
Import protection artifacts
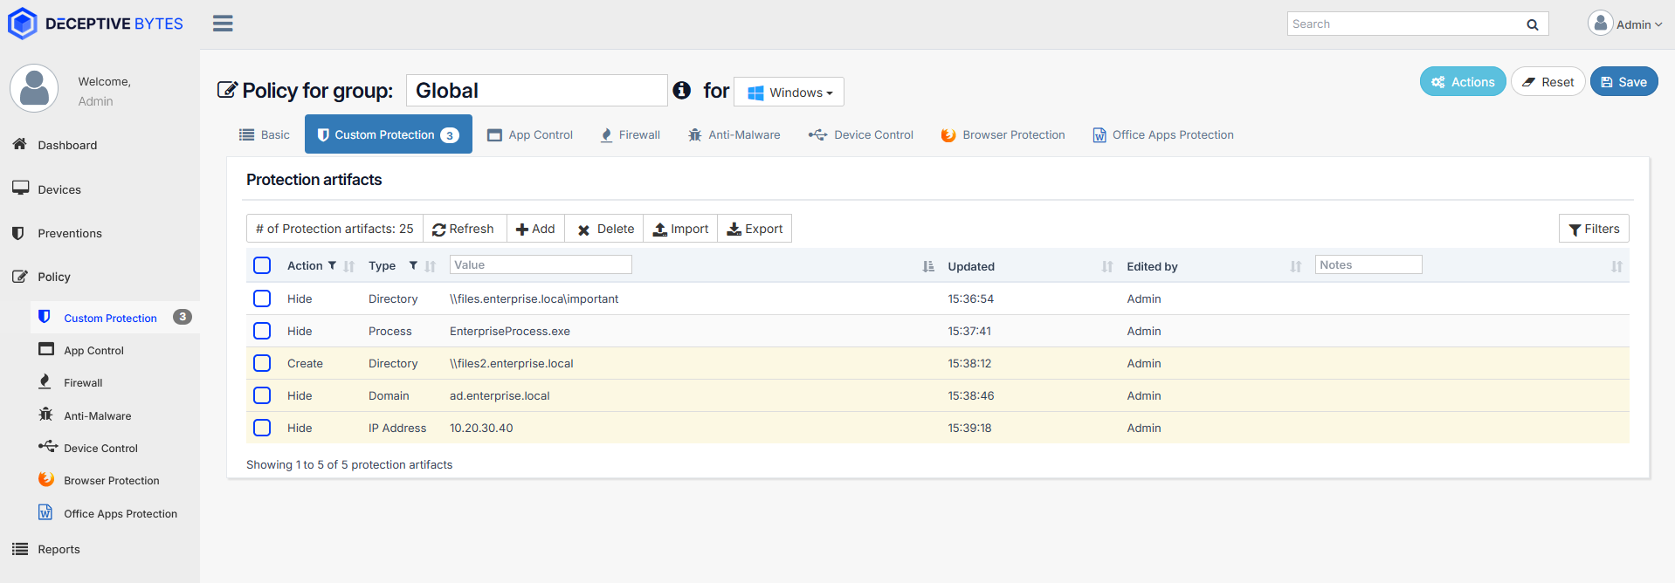pos(680,229)
